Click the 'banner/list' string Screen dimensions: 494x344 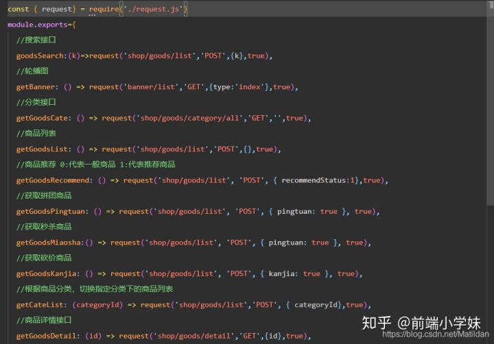pyautogui.click(x=151, y=87)
